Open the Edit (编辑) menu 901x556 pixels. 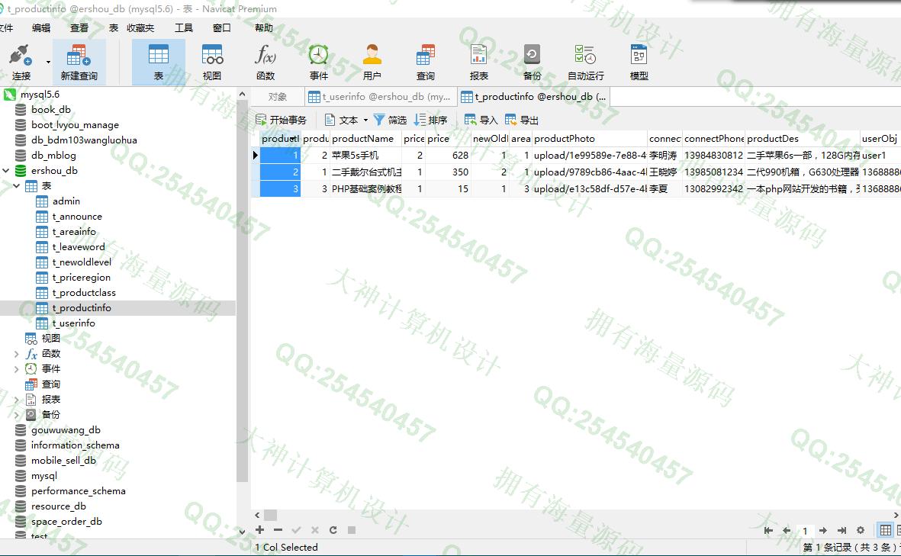tap(41, 27)
